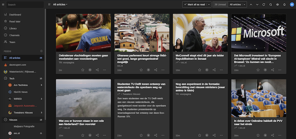
Task: Click Mark all as read button
Action: [195, 4]
